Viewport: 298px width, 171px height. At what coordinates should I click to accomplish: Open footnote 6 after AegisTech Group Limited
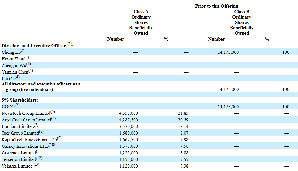53,119
